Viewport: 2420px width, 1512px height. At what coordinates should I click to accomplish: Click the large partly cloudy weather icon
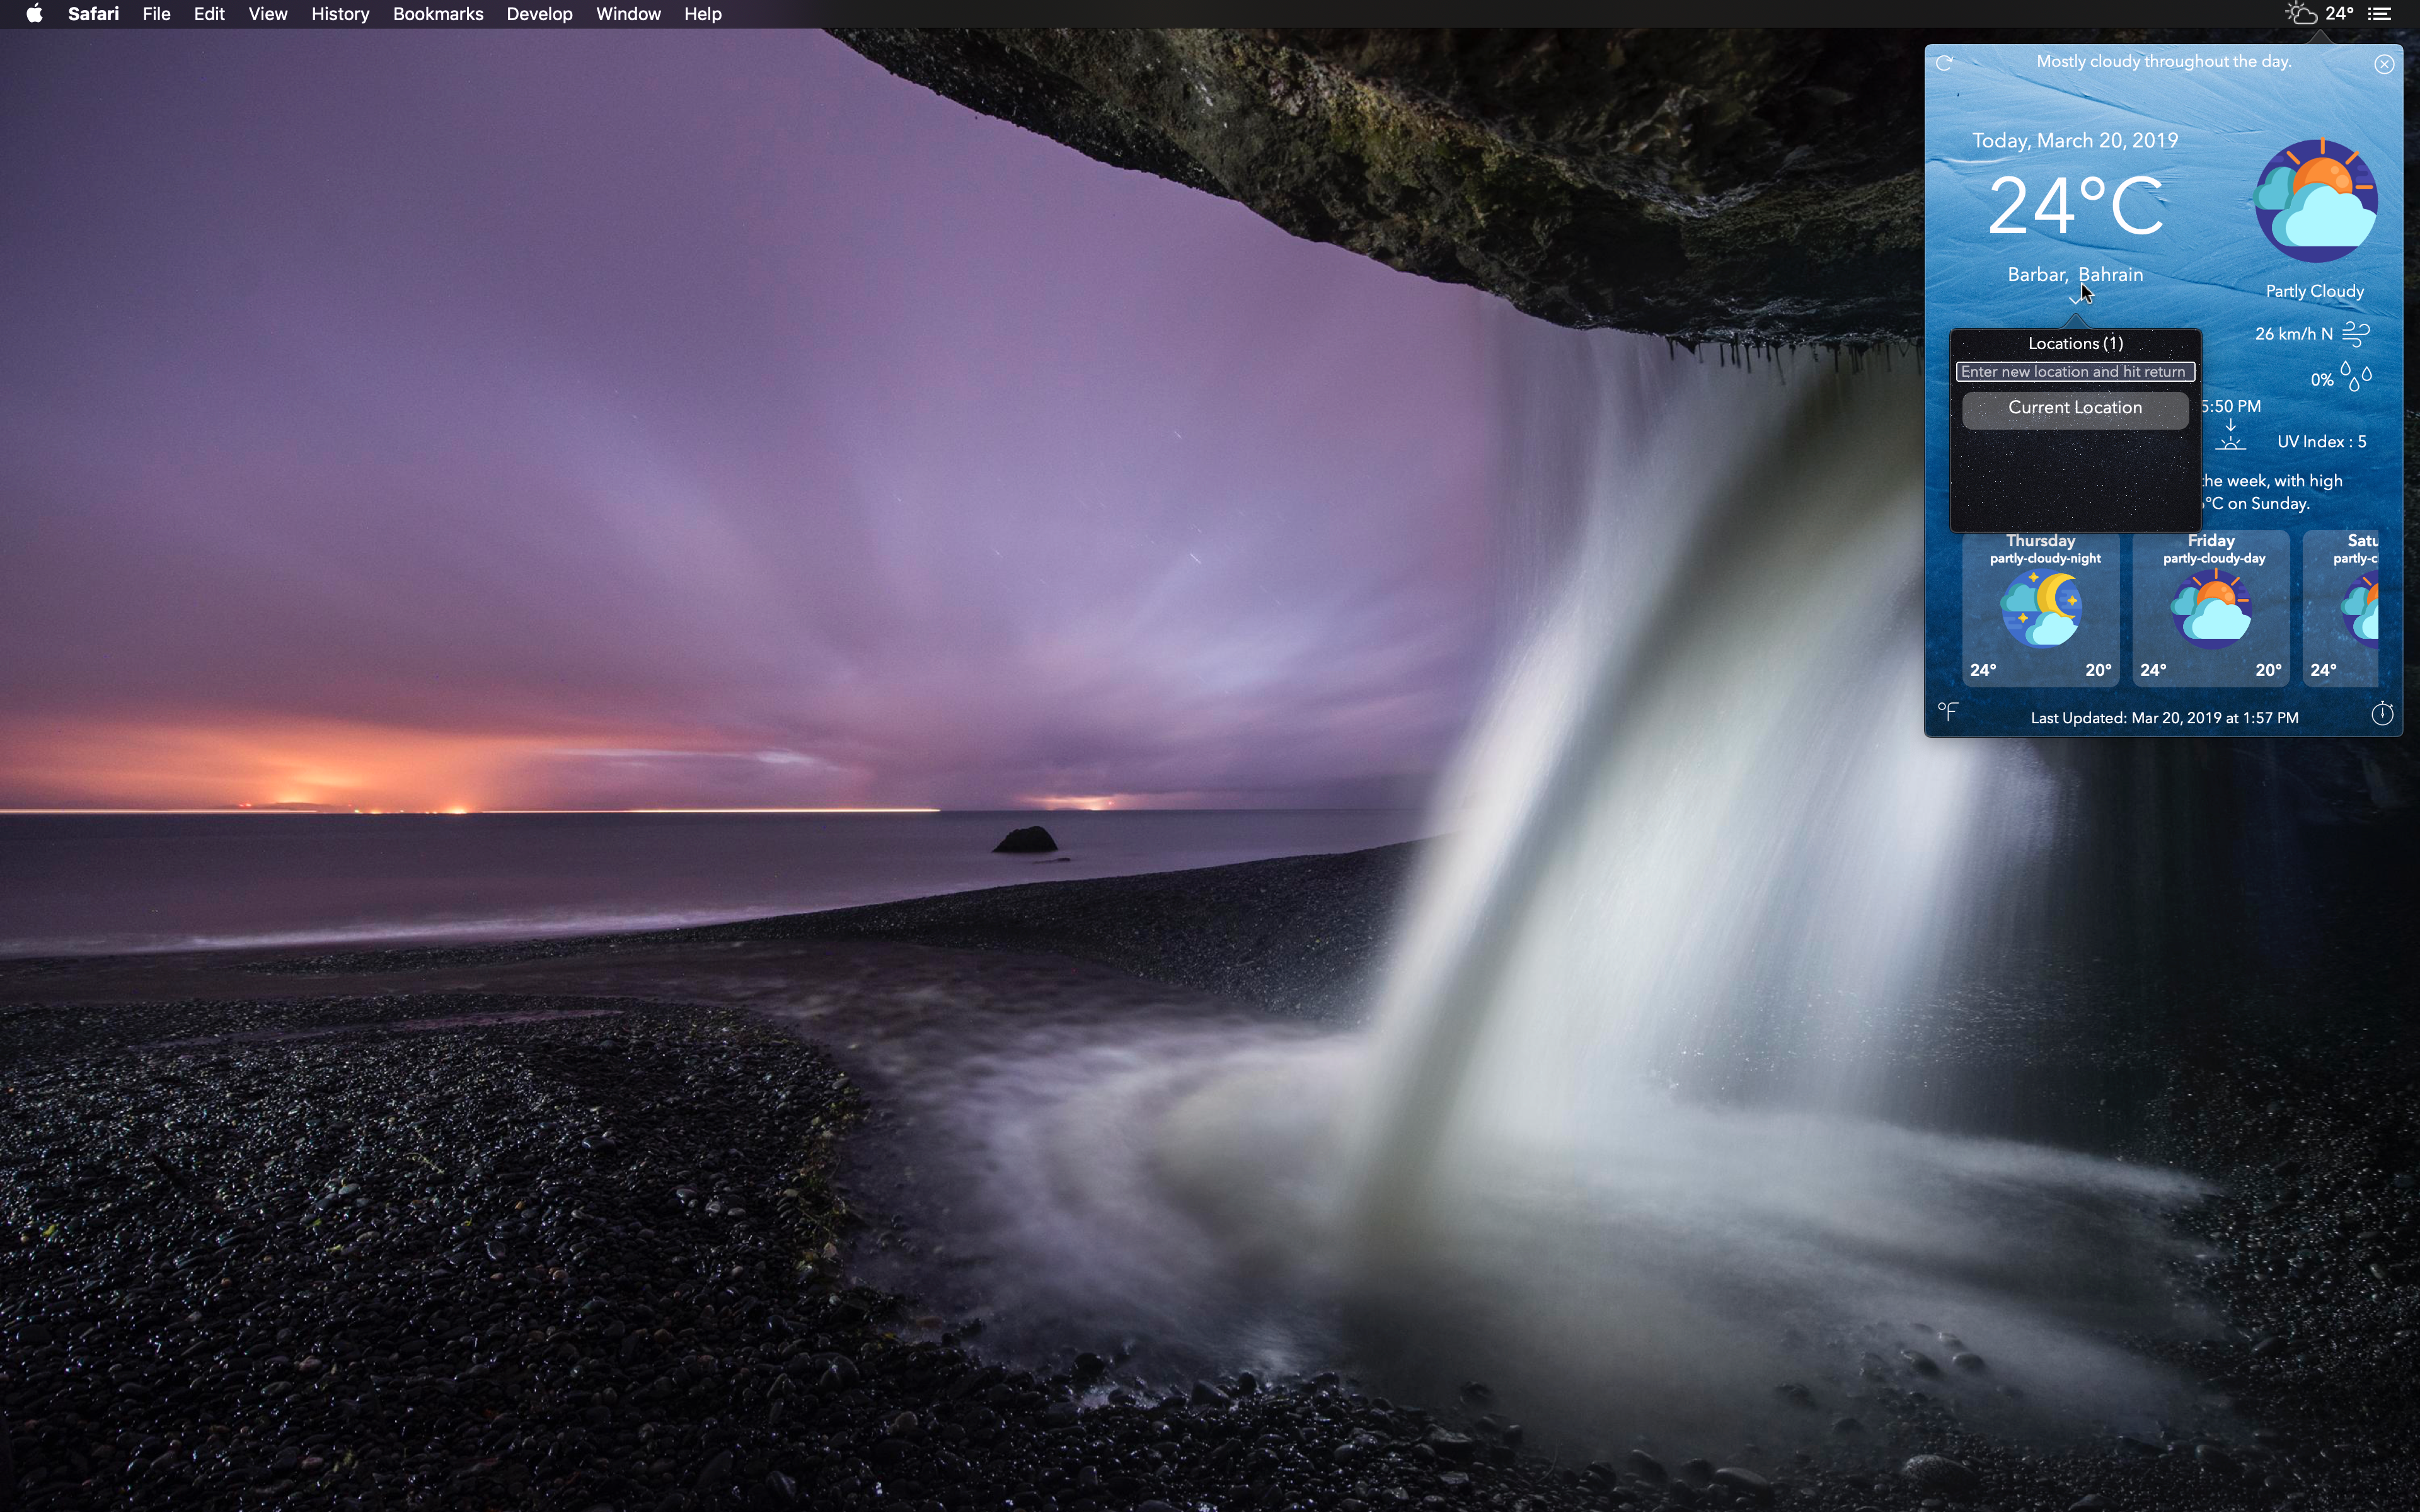[2316, 201]
